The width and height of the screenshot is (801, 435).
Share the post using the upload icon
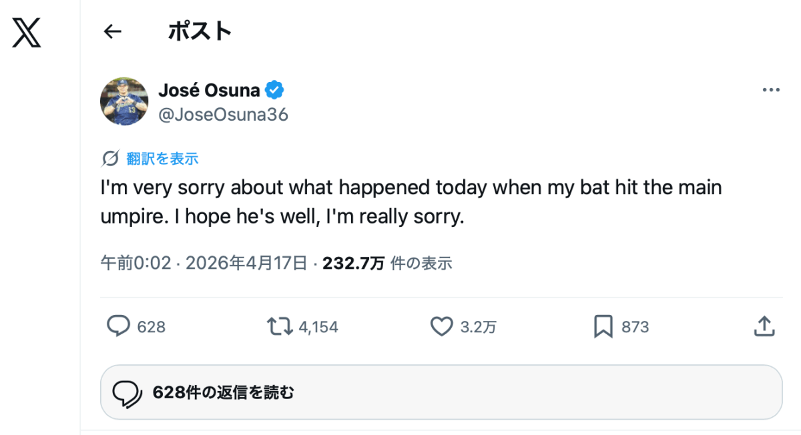pos(764,326)
